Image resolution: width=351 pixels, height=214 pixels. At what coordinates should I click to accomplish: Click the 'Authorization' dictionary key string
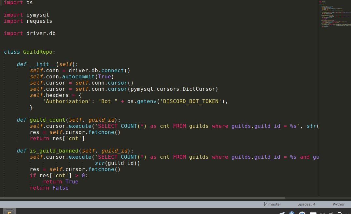(67, 101)
